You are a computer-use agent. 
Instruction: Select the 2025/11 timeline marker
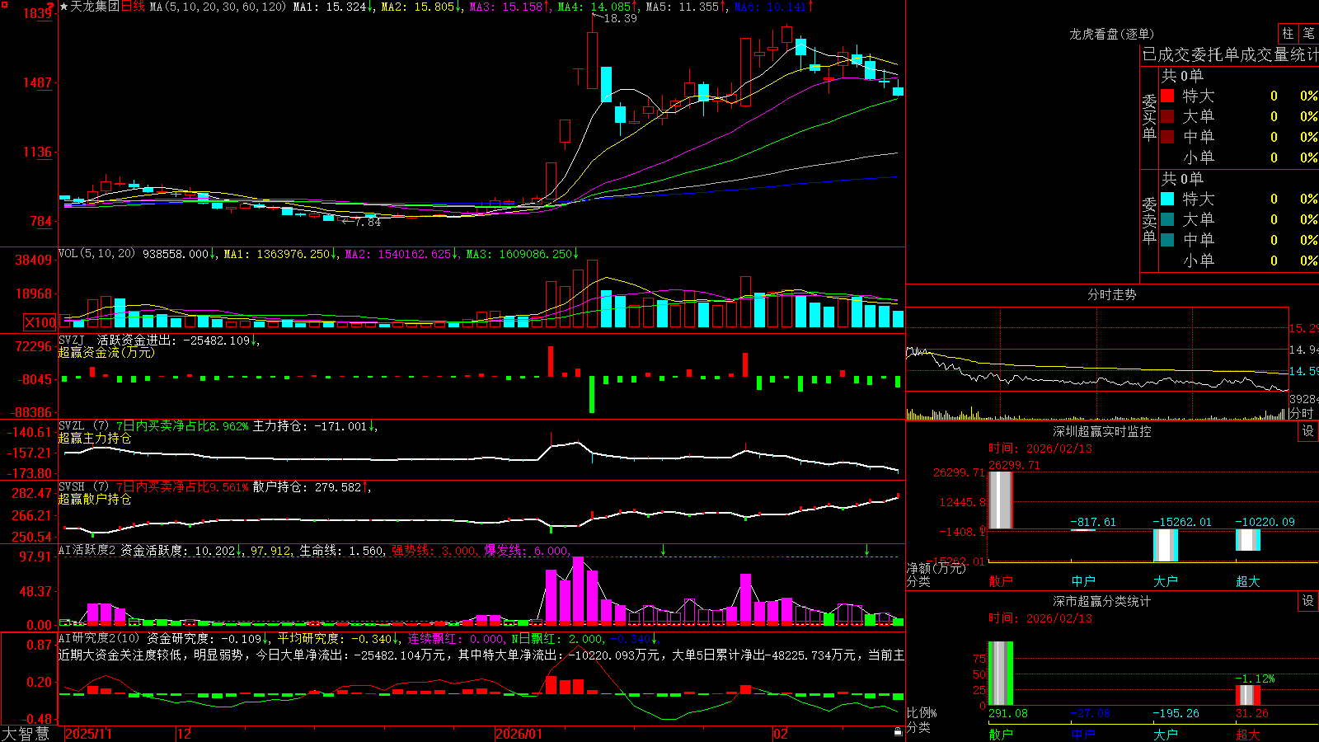click(x=88, y=734)
